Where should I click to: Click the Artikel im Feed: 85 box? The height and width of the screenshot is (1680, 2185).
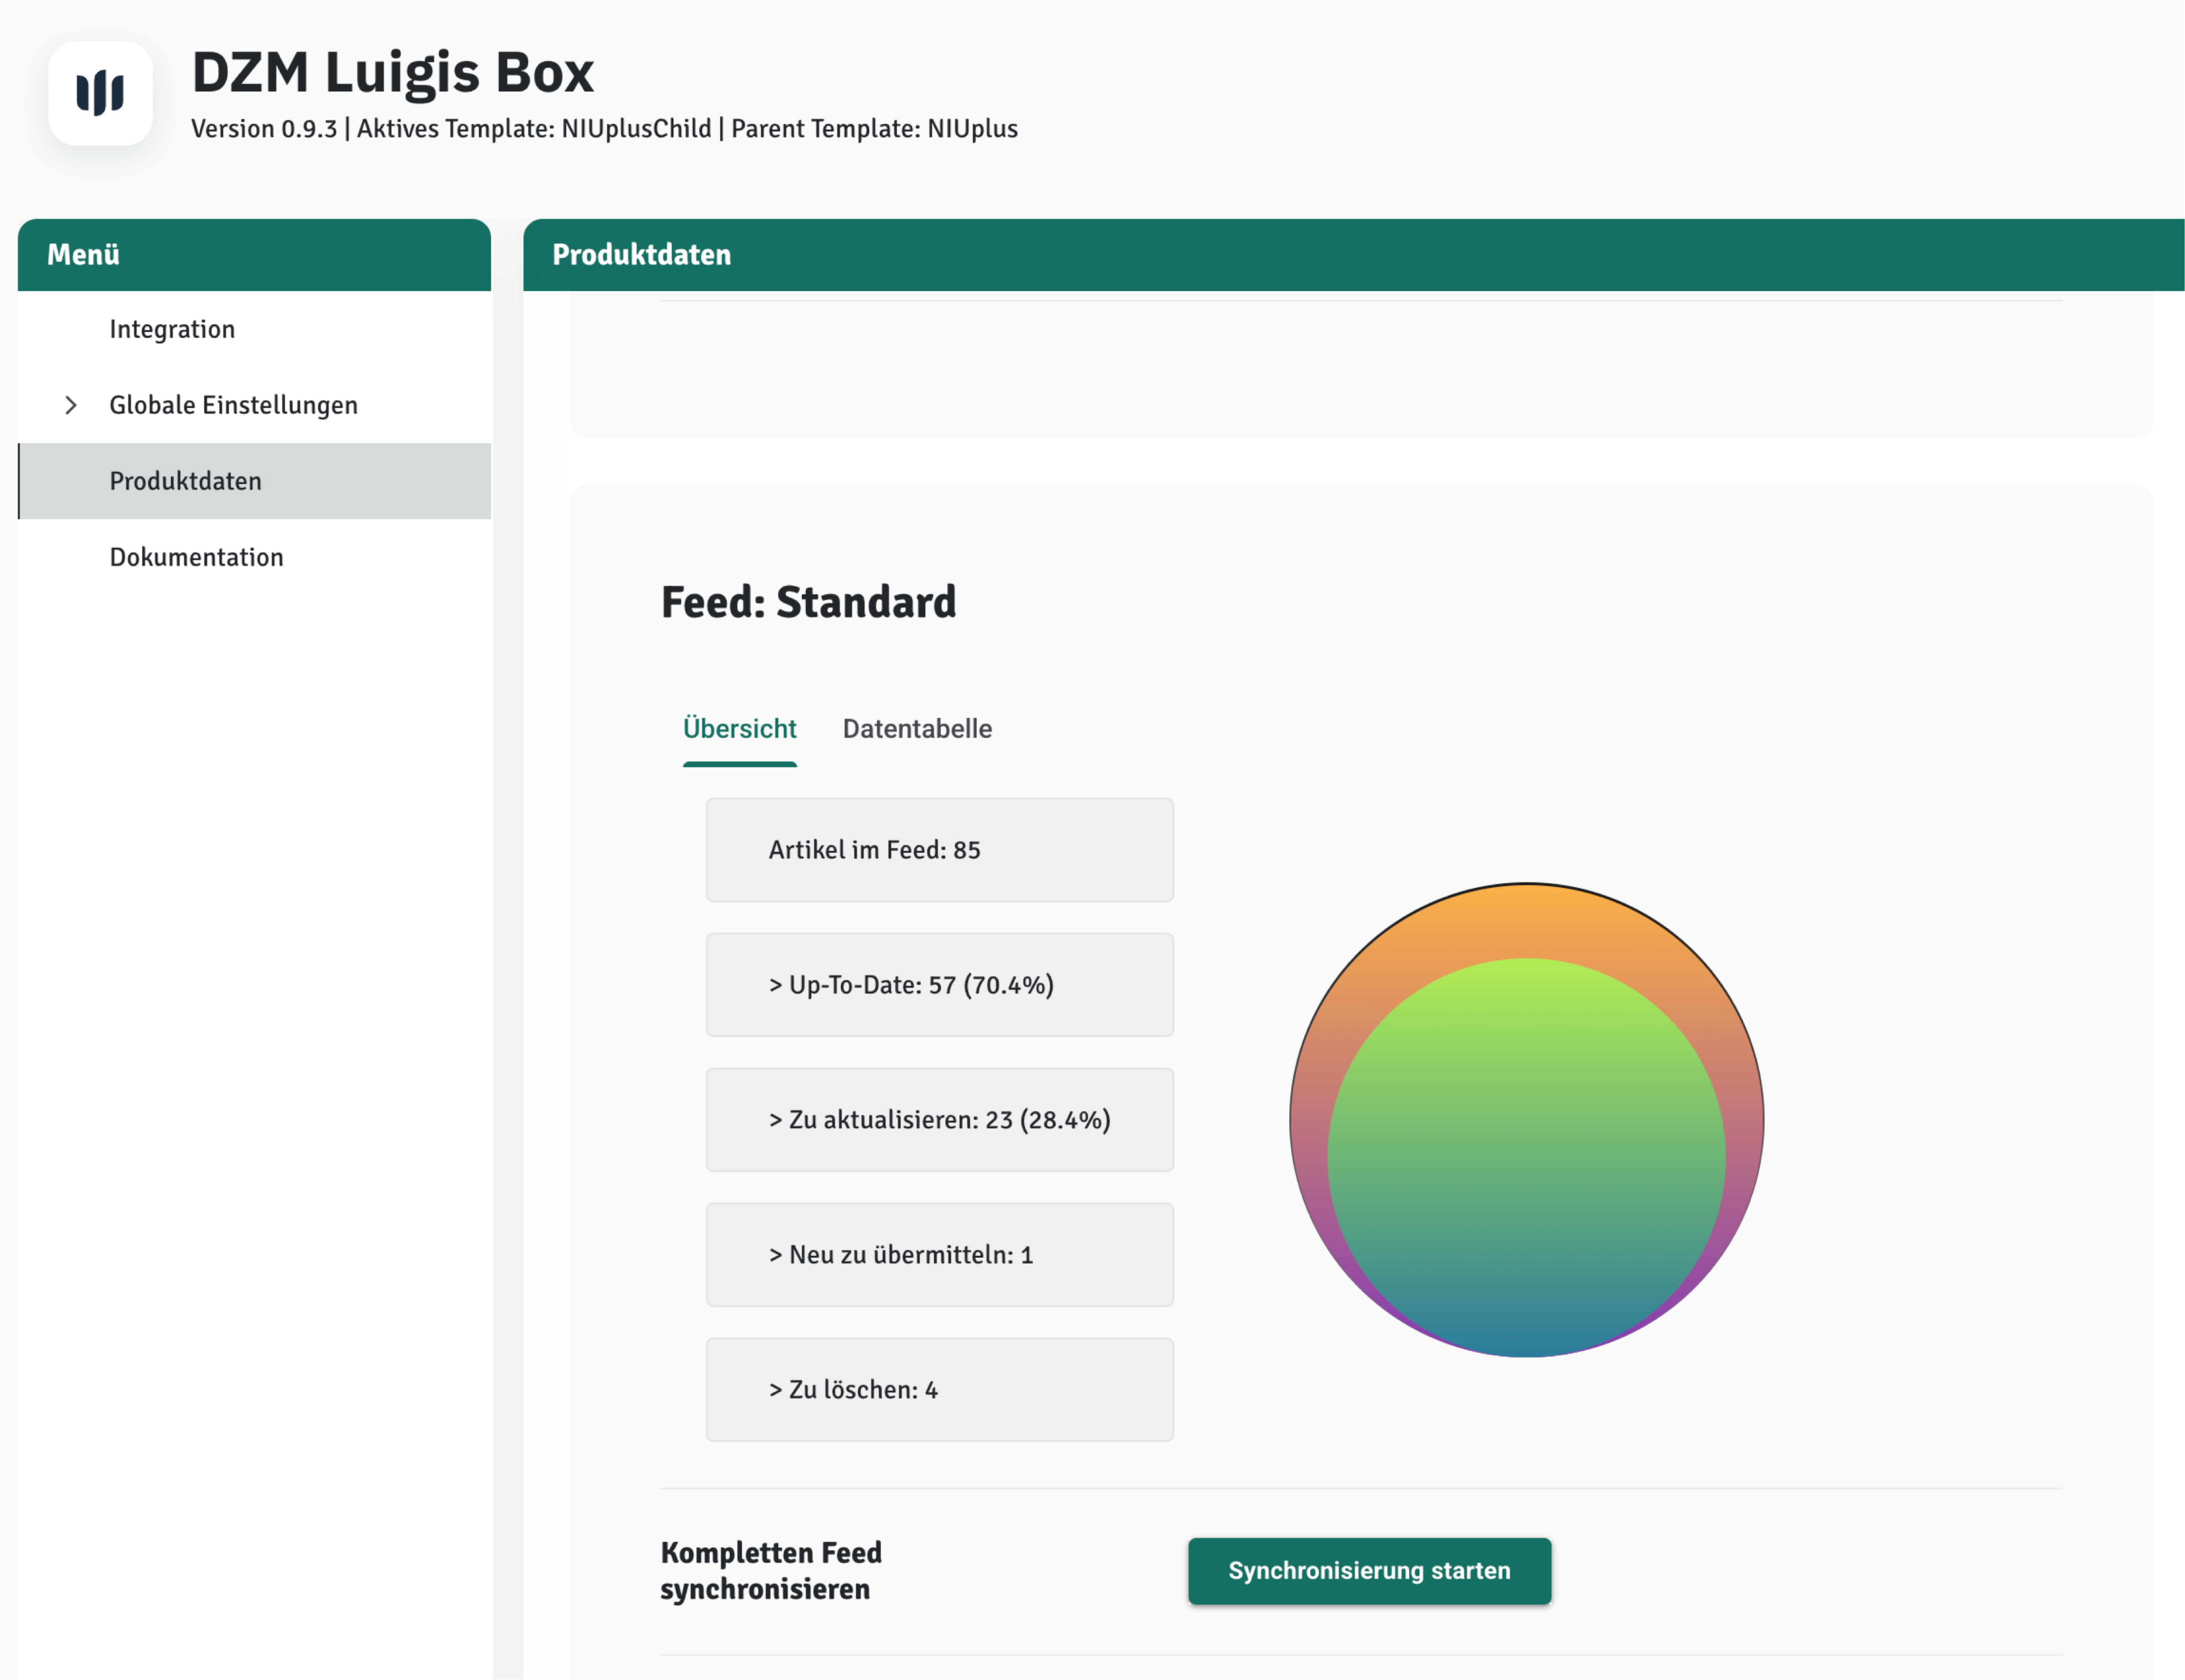[x=939, y=850]
